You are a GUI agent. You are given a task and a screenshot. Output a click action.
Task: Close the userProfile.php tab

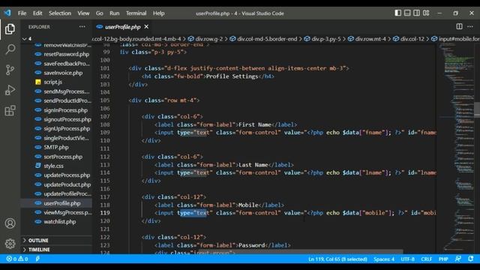pyautogui.click(x=146, y=27)
